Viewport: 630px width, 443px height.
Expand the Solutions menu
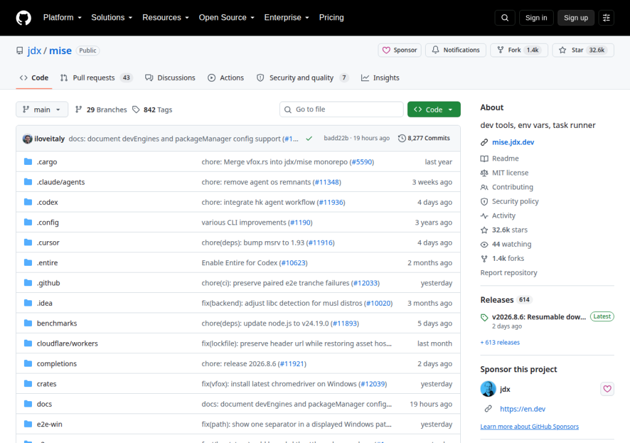112,18
